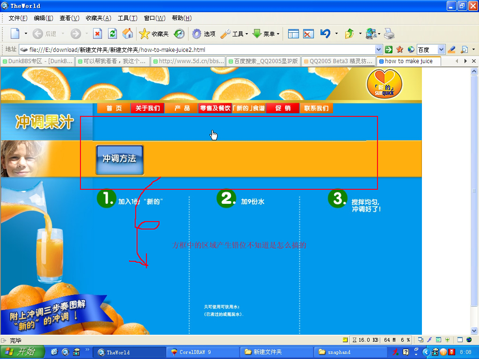
Task: Open the 窗口(W) menu
Action: (154, 18)
